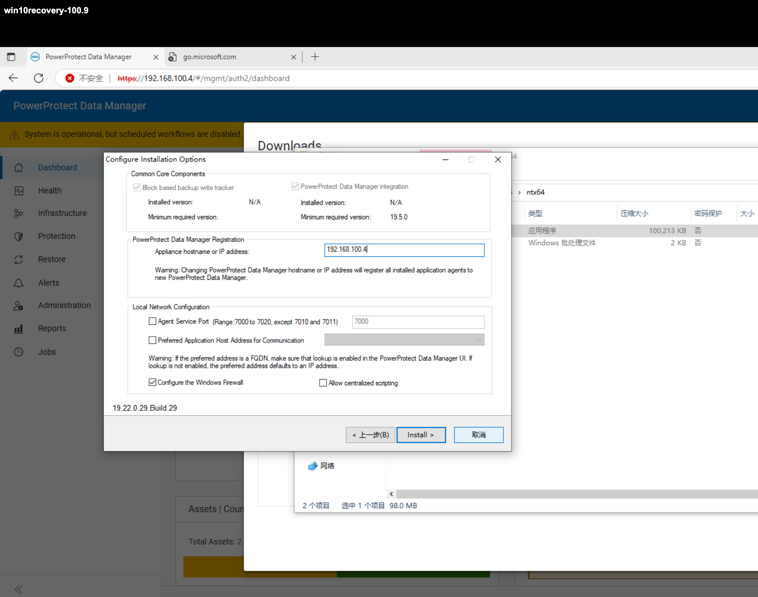Image resolution: width=758 pixels, height=597 pixels.
Task: Click the Restore circular arrows icon
Action: click(18, 260)
